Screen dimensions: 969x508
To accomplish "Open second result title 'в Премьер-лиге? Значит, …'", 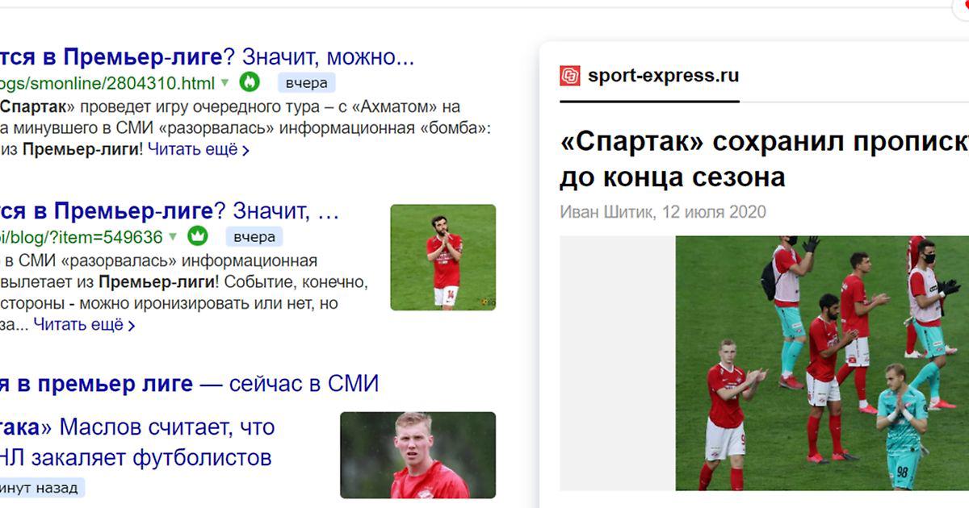I will pyautogui.click(x=170, y=211).
